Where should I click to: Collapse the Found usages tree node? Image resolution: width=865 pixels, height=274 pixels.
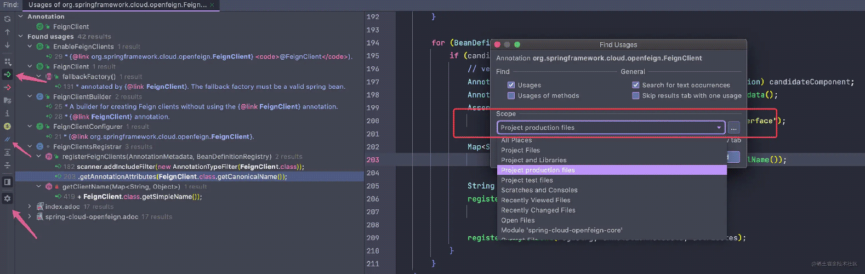click(21, 37)
